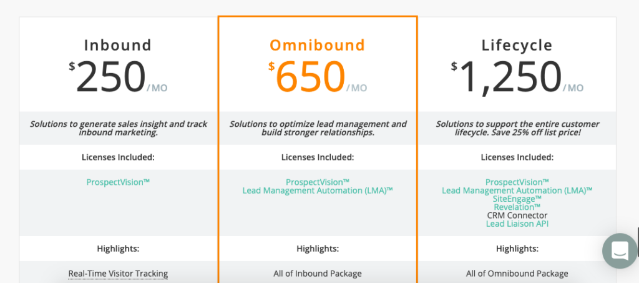Image resolution: width=639 pixels, height=283 pixels.
Task: Select the orange Omnibound plan heading
Action: click(318, 45)
